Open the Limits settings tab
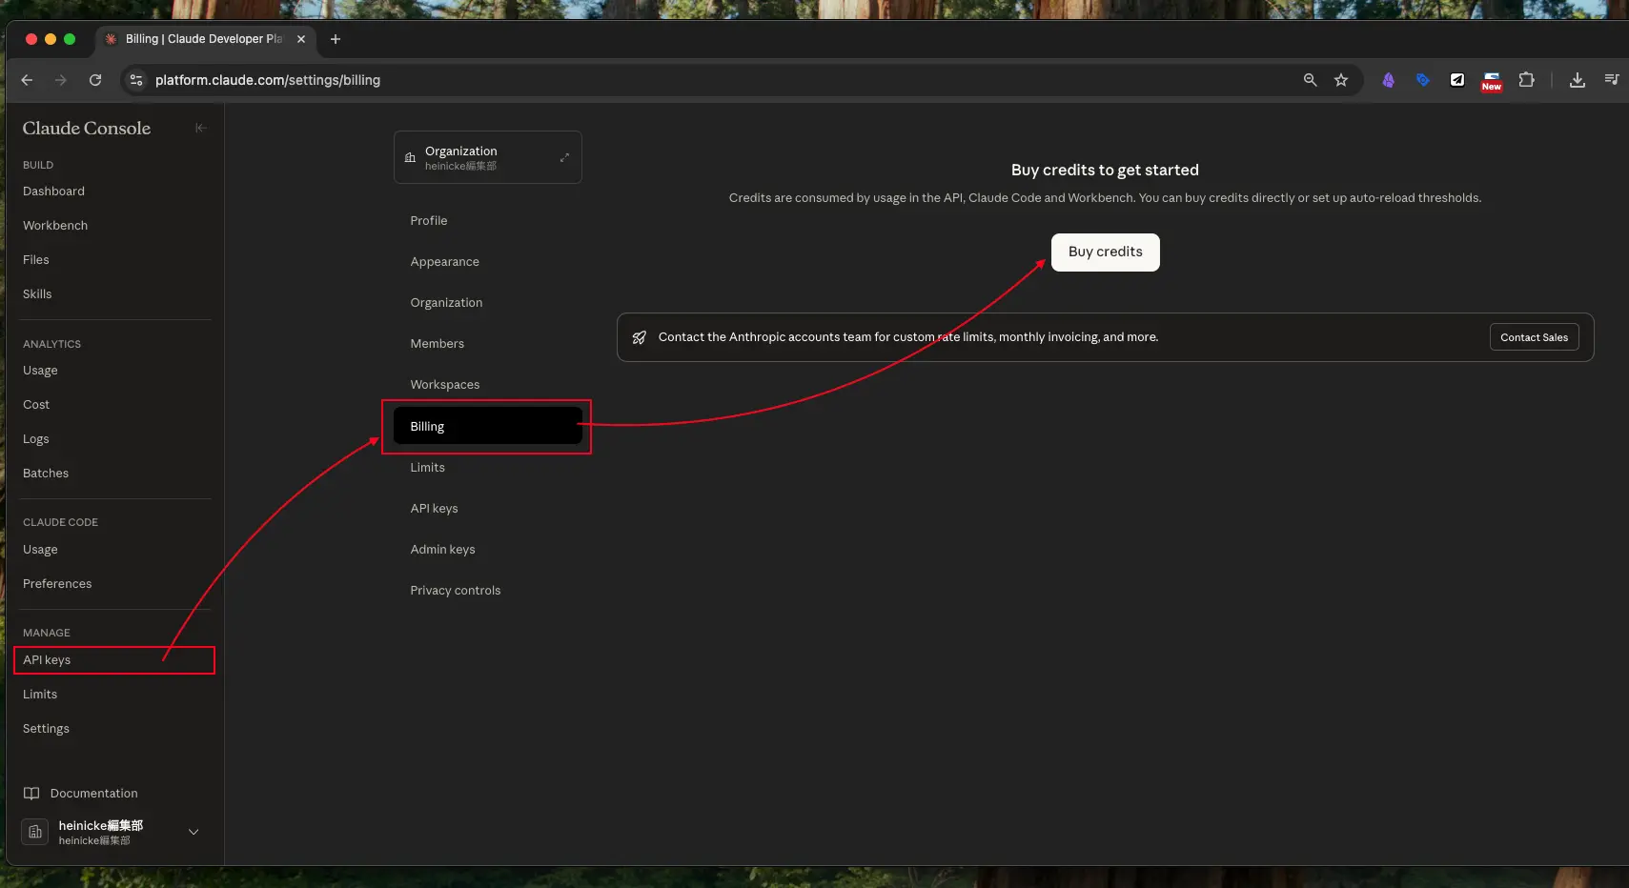 pyautogui.click(x=428, y=468)
